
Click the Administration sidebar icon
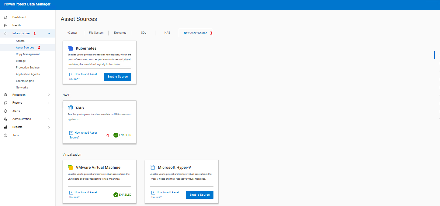pyautogui.click(x=5, y=119)
